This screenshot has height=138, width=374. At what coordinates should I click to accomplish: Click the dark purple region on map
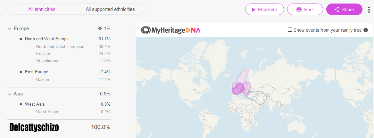coord(238,88)
